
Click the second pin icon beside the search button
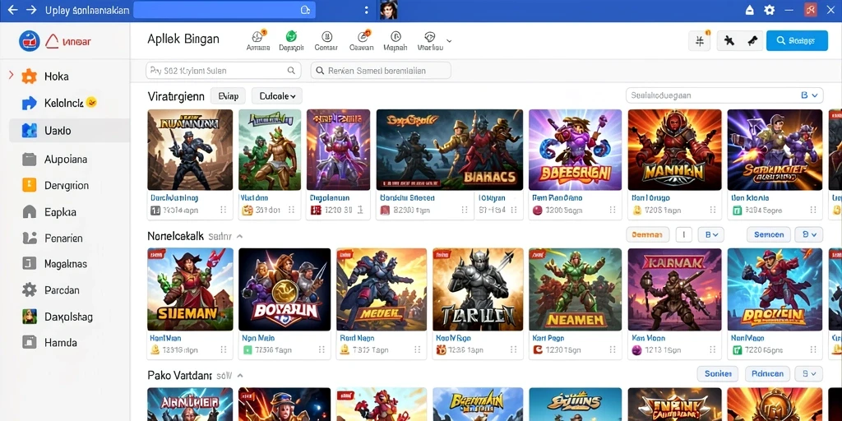(753, 41)
